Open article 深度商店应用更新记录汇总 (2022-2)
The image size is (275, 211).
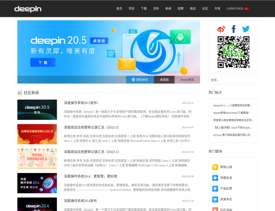[91, 127]
